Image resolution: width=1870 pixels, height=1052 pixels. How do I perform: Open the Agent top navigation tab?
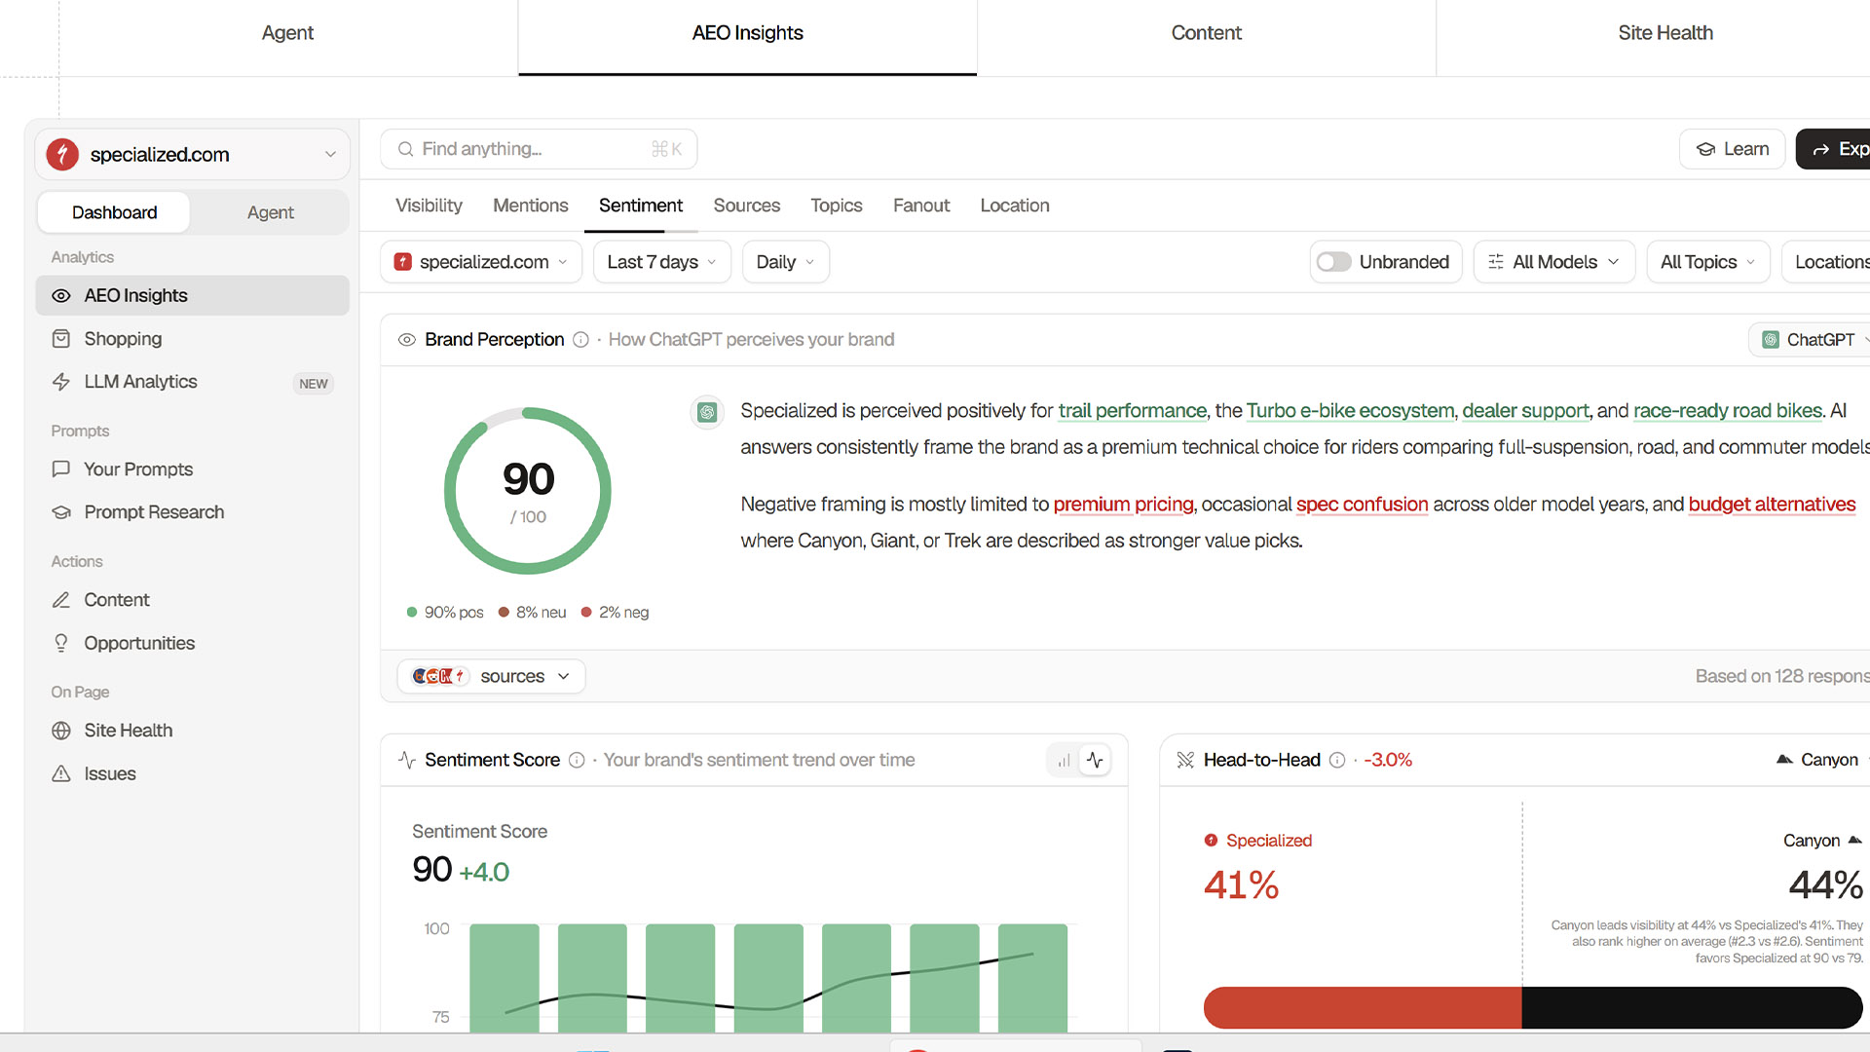287,33
